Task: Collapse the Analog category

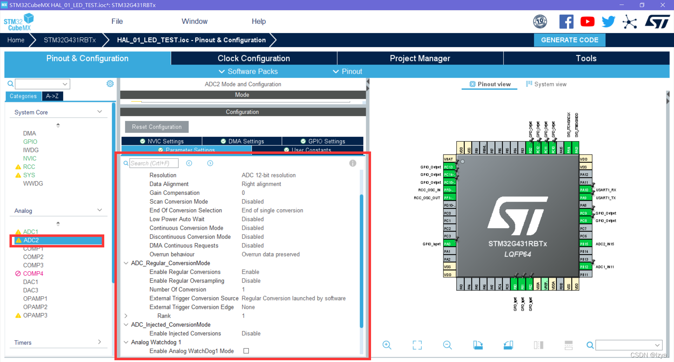Action: click(x=100, y=210)
